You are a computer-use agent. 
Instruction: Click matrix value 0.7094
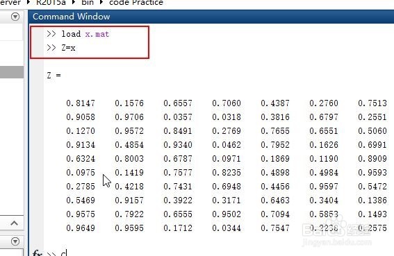(x=275, y=214)
